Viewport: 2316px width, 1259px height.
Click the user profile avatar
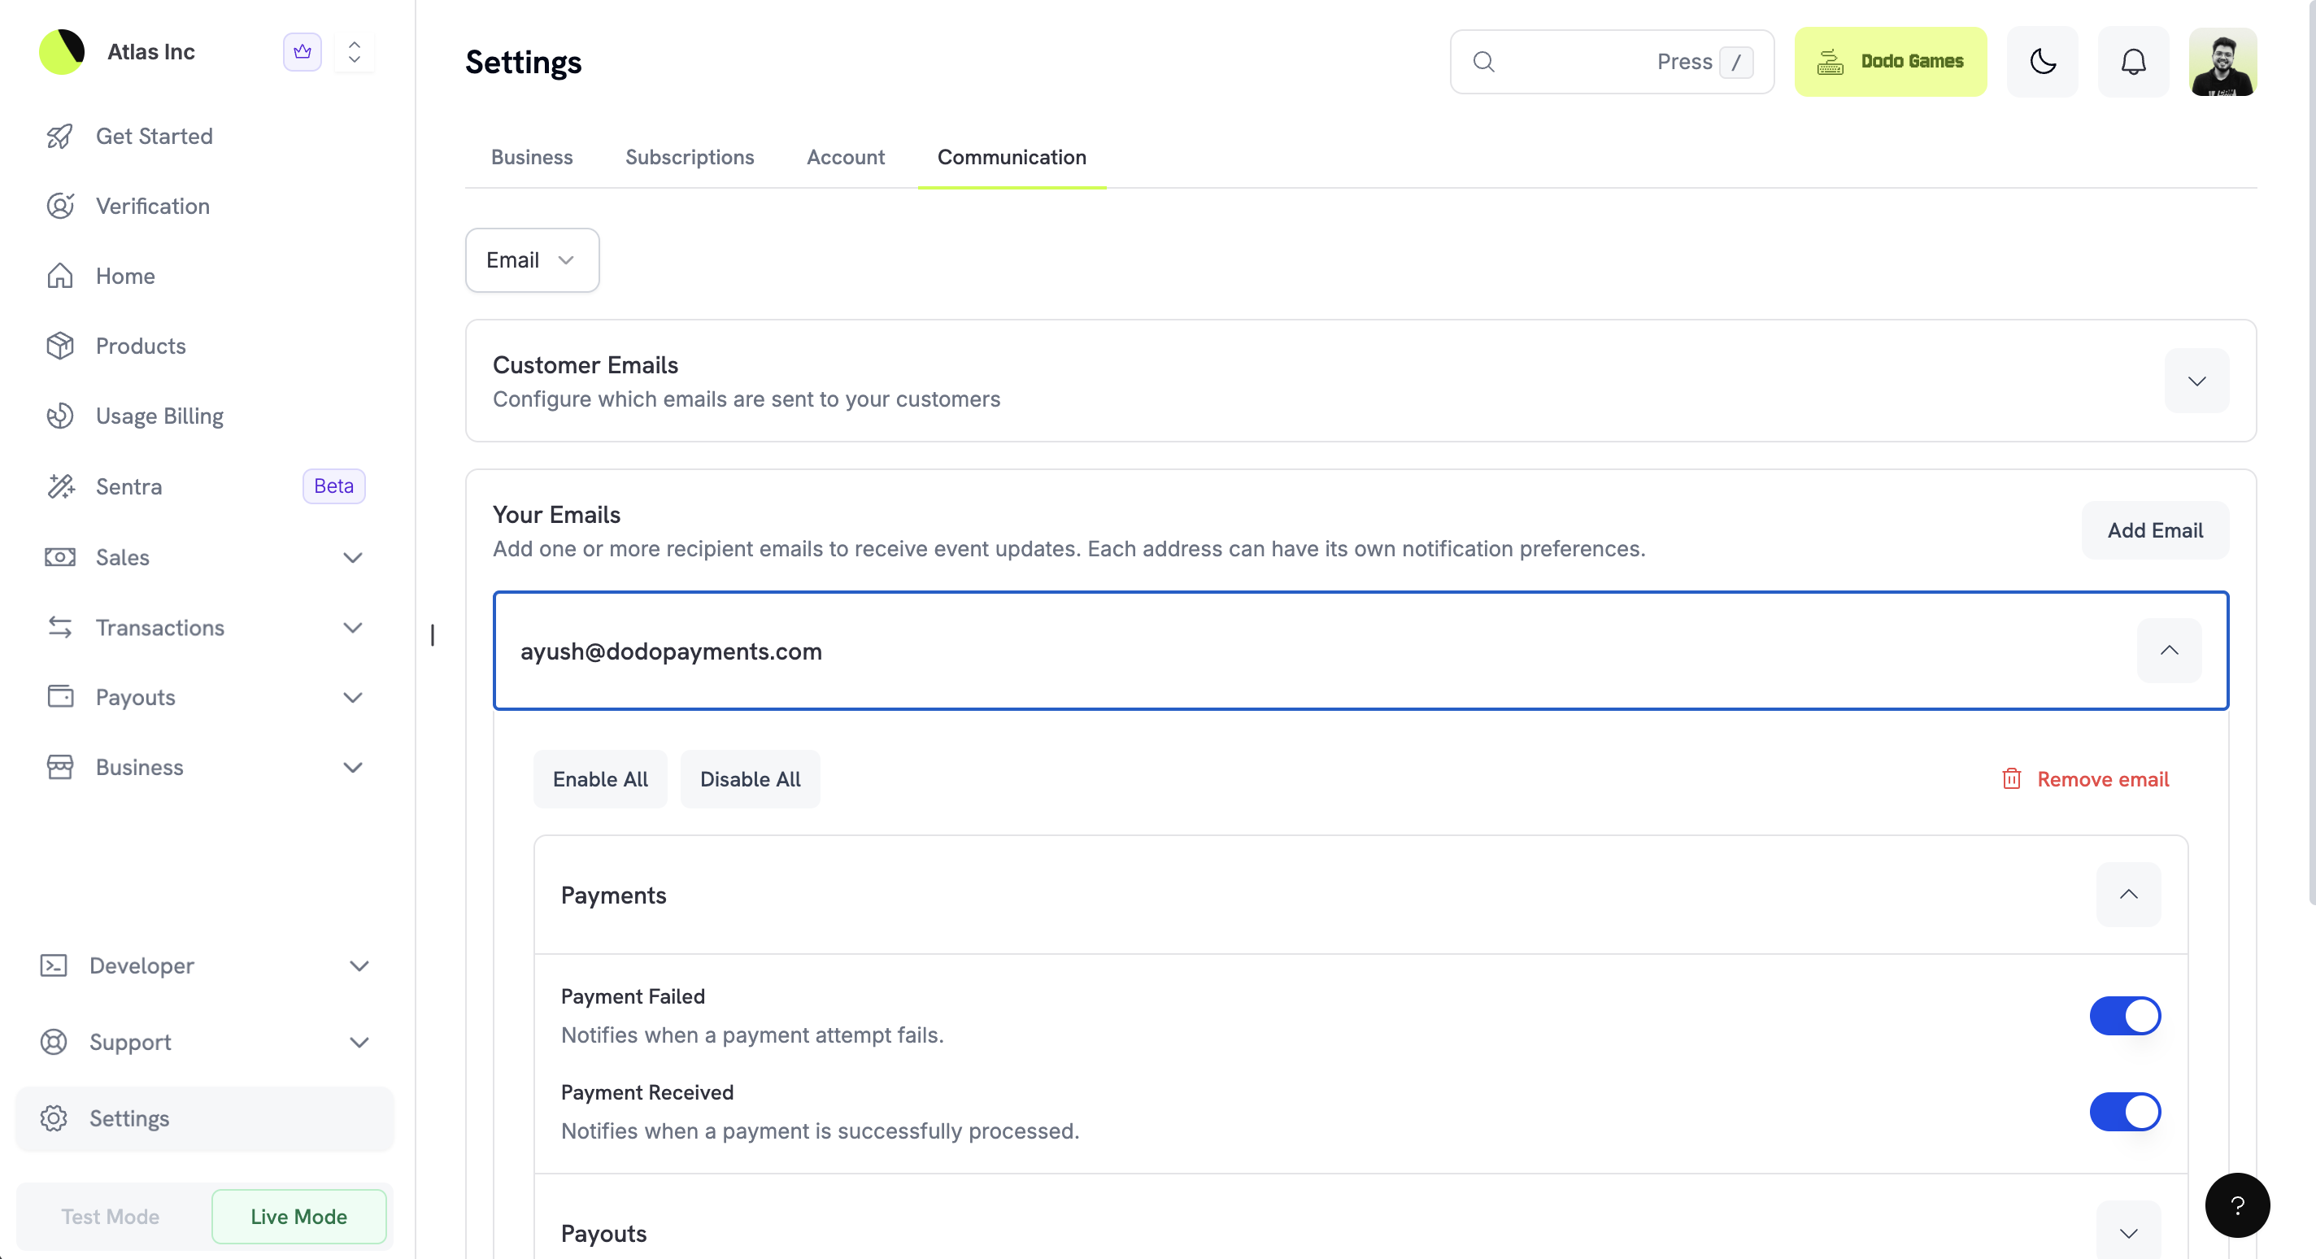(x=2222, y=61)
